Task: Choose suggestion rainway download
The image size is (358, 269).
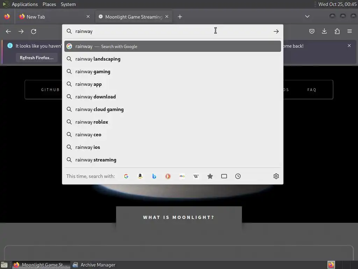Action: coord(173,97)
